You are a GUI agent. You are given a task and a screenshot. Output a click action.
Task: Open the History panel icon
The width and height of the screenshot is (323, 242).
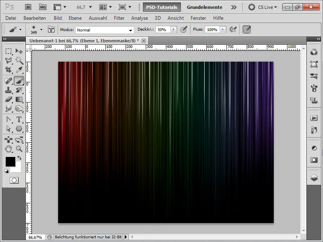(314, 130)
